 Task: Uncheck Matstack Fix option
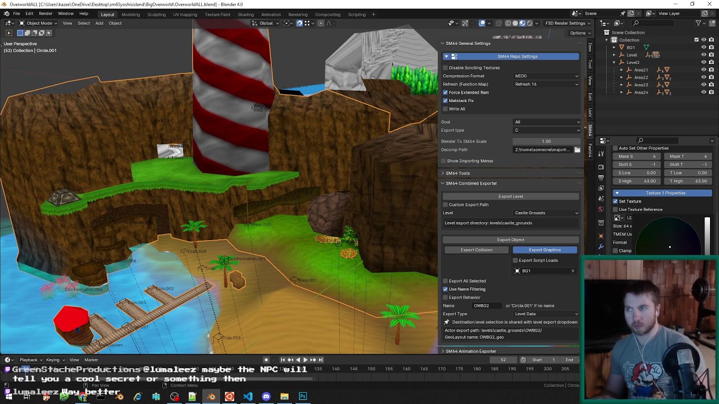(x=445, y=100)
